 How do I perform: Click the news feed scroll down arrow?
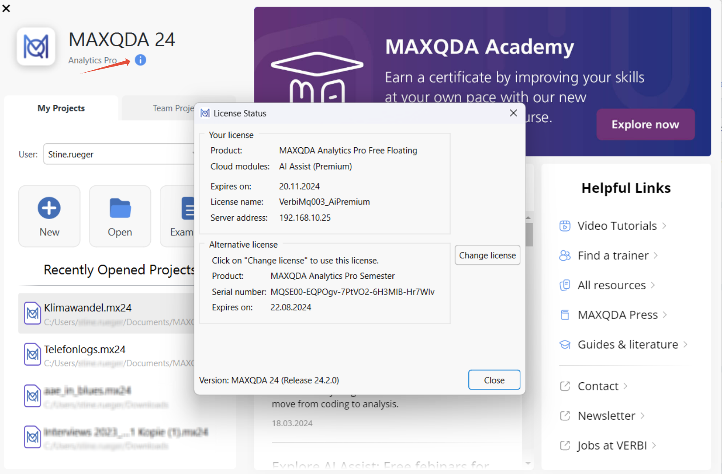[528, 463]
